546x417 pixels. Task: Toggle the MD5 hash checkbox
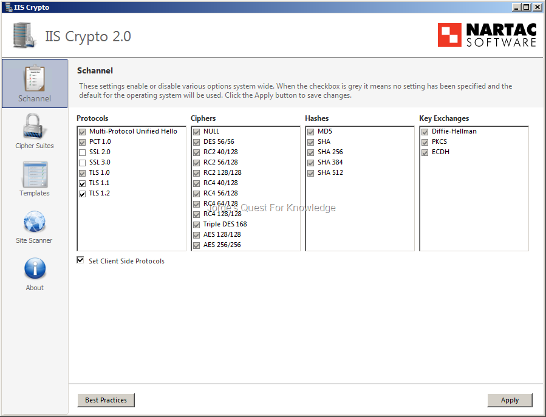pos(310,132)
